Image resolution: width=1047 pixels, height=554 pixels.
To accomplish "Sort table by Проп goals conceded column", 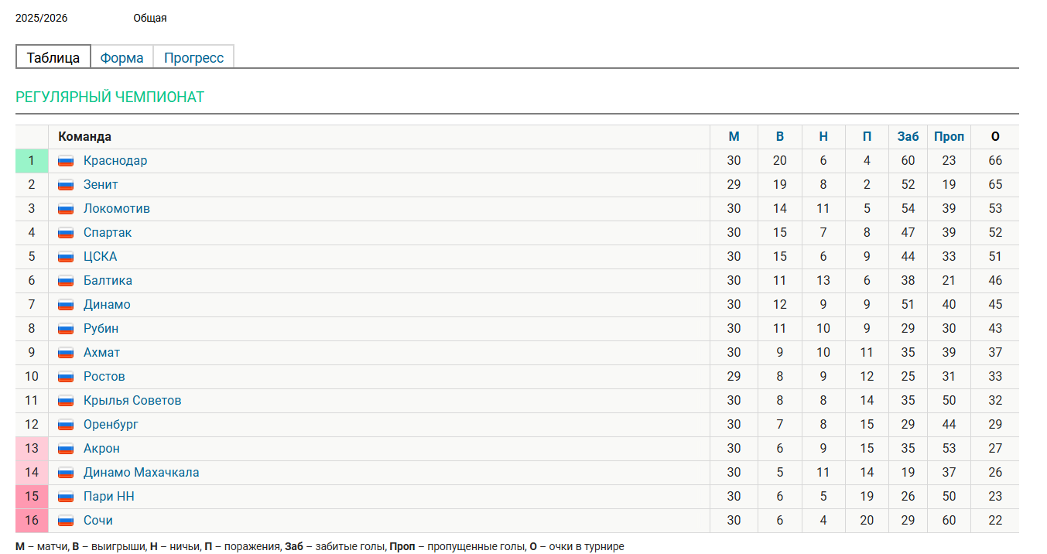I will (x=949, y=137).
